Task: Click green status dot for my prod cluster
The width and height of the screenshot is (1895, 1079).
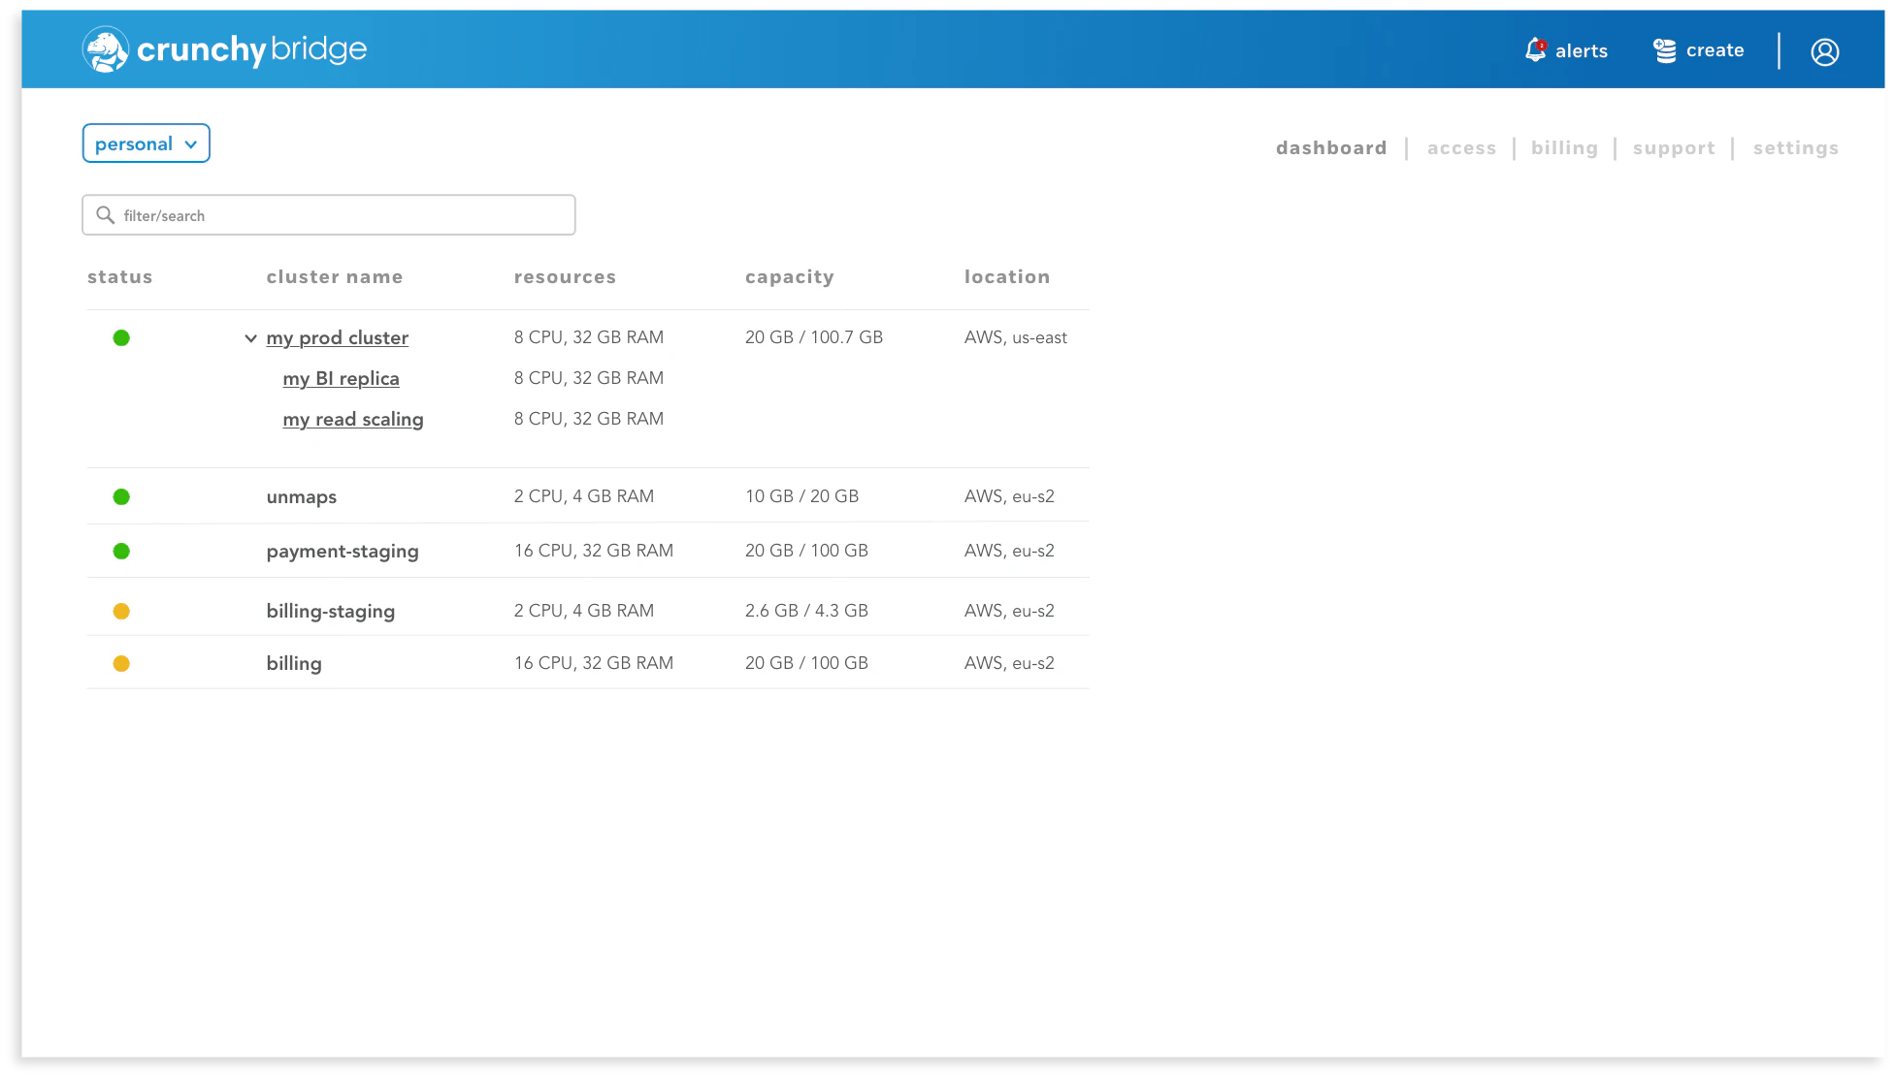Action: click(121, 338)
